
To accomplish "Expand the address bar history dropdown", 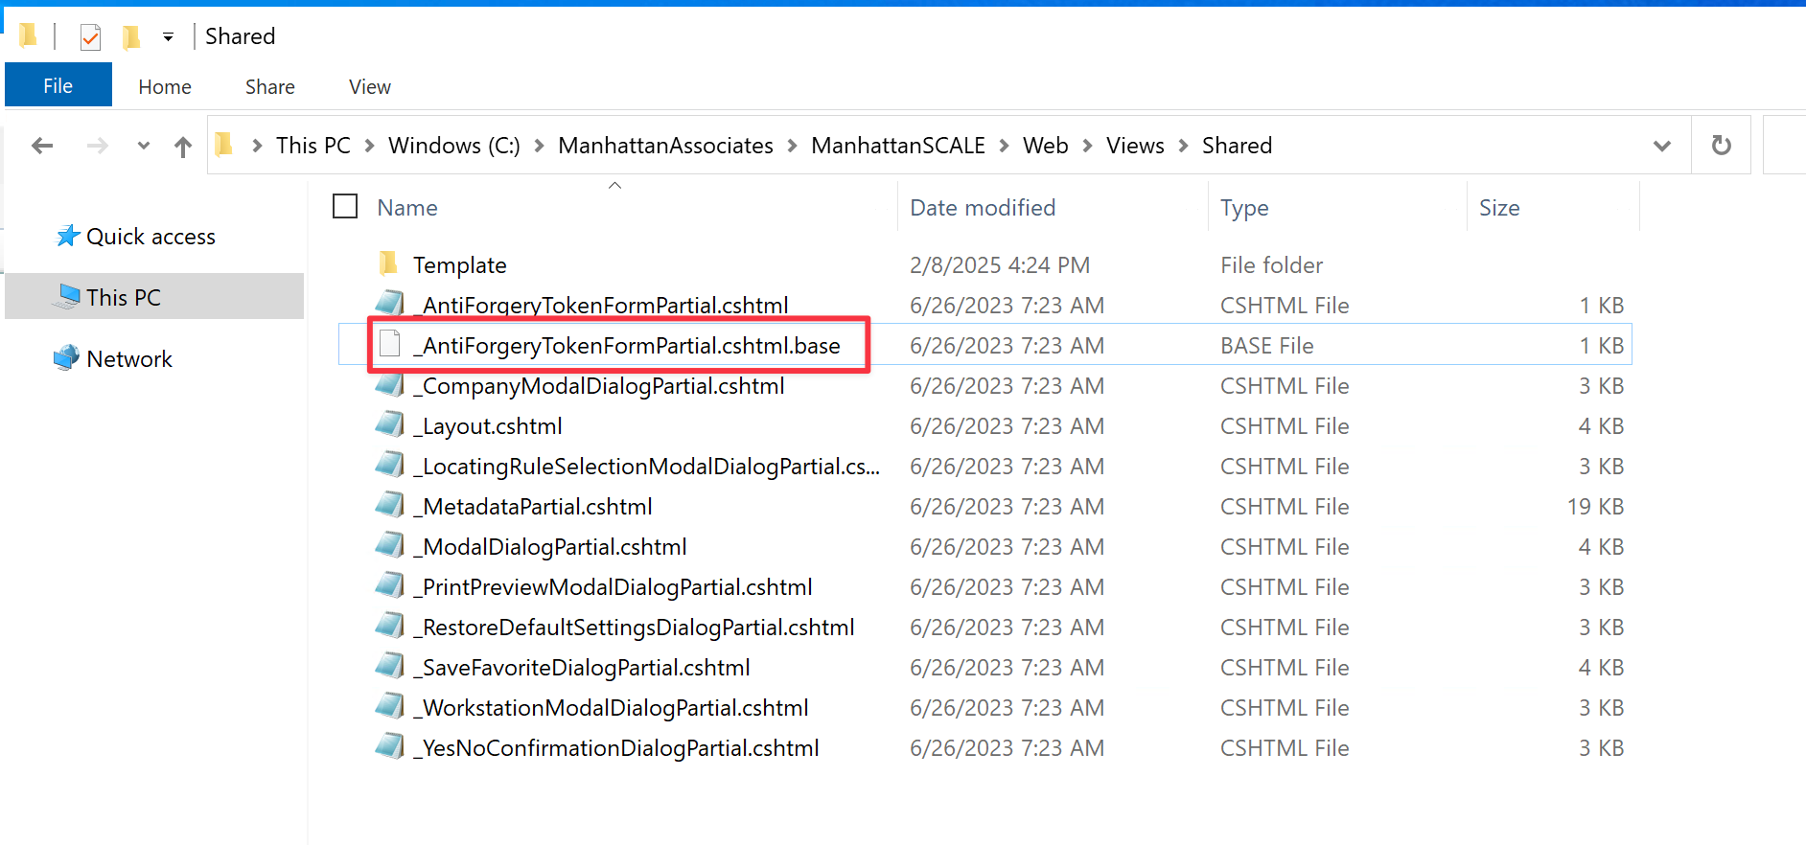I will 1661,146.
